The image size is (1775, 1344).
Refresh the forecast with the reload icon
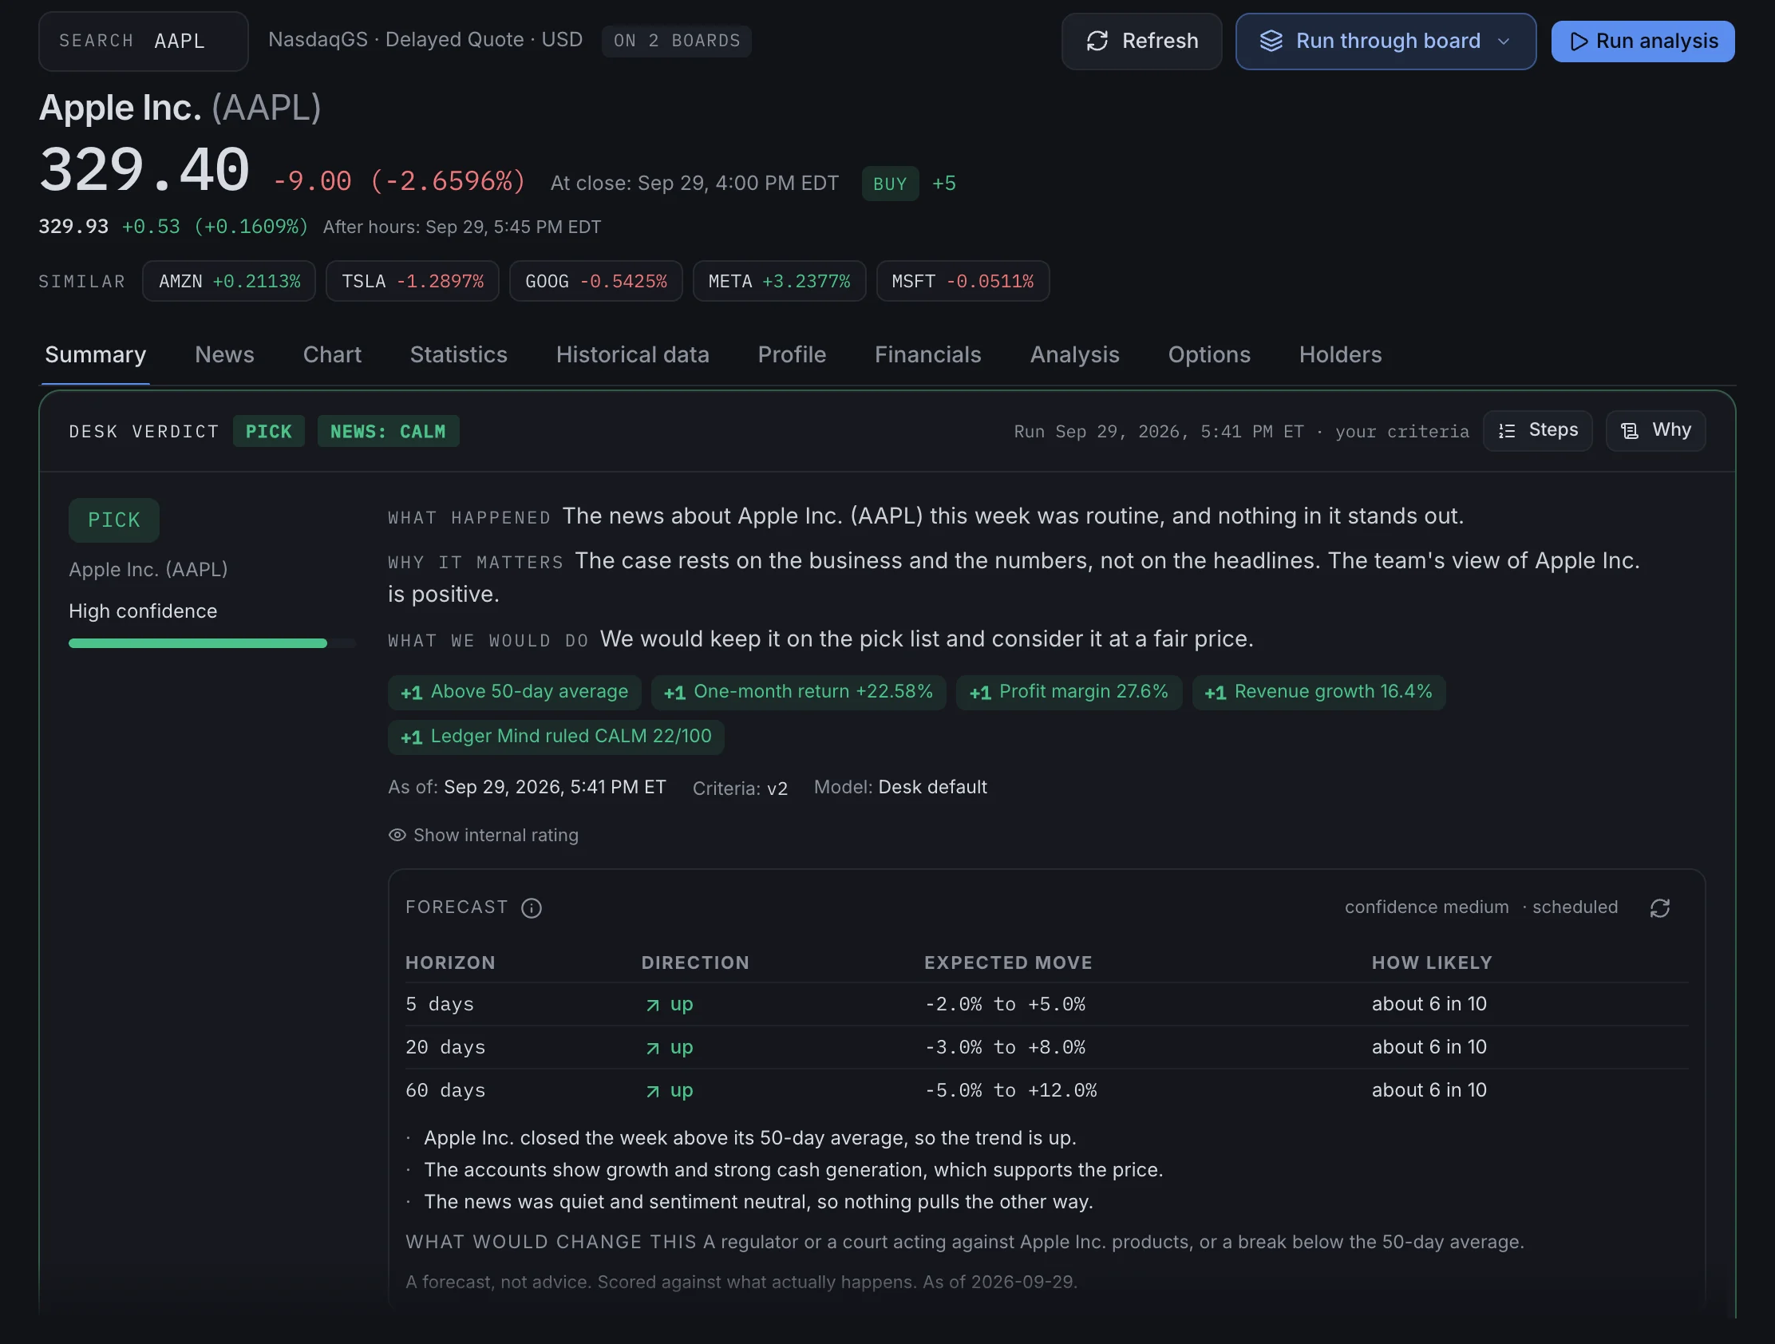1659,907
